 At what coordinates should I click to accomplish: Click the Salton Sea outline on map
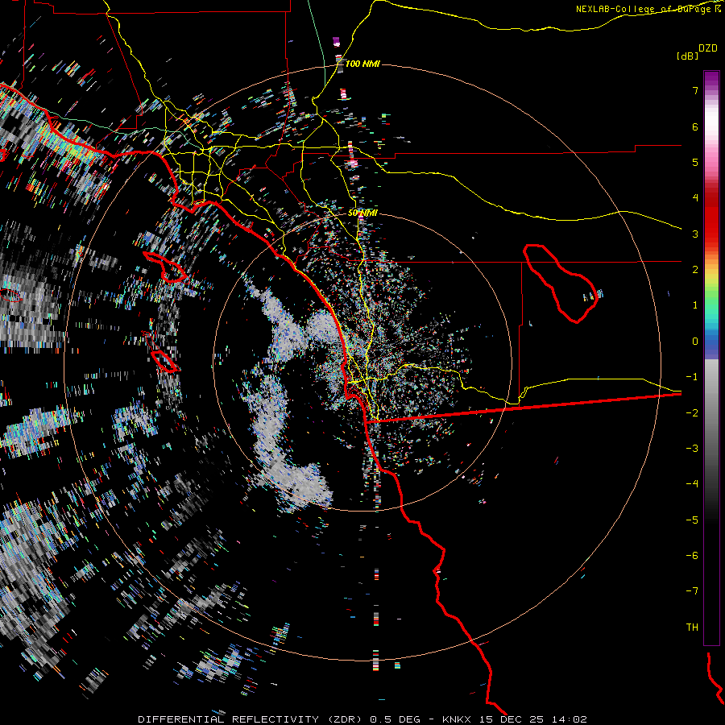click(561, 283)
